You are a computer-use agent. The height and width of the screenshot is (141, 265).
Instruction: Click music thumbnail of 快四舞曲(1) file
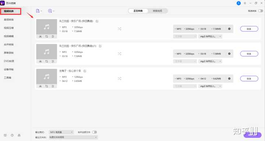point(47,52)
